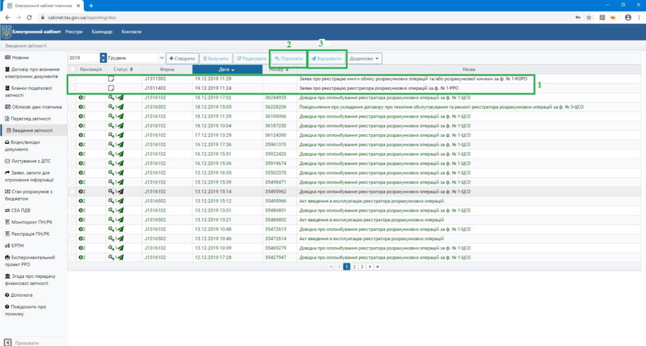Viewport: 646px width, 346px height.
Task: Open the Chrome profile avatar icon
Action: click(x=628, y=18)
